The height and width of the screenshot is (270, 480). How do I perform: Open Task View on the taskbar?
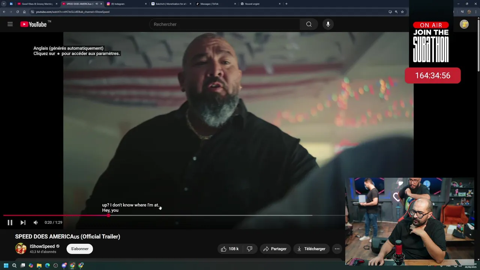(22, 265)
